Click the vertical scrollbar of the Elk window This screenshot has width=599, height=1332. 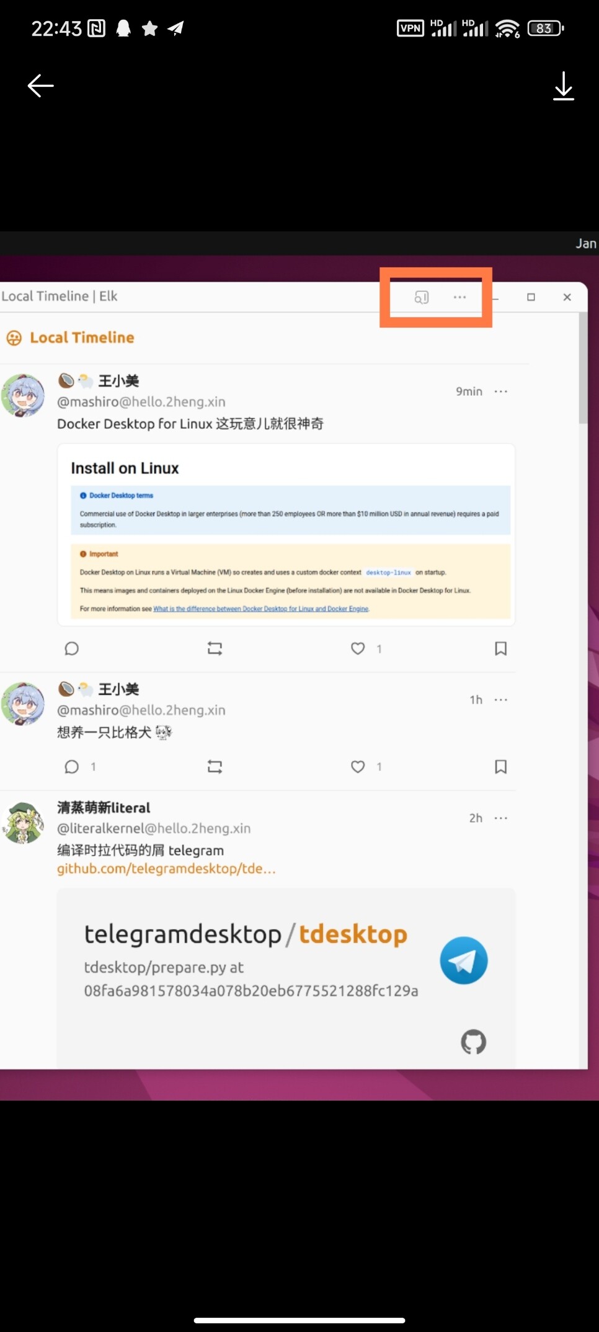click(x=583, y=690)
